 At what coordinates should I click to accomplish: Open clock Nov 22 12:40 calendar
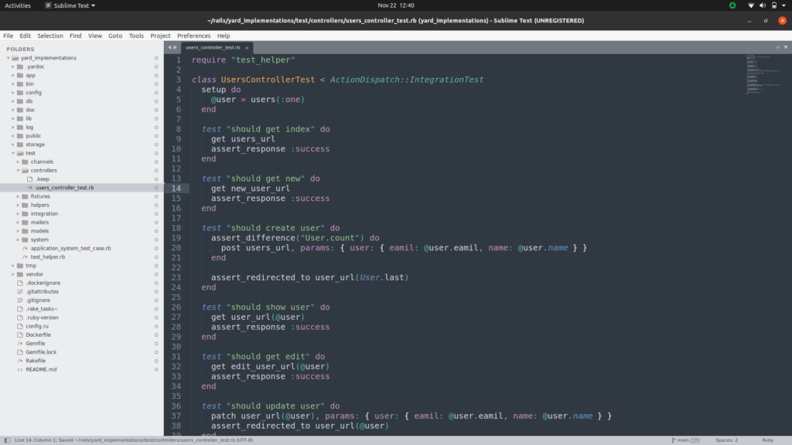[x=396, y=5]
